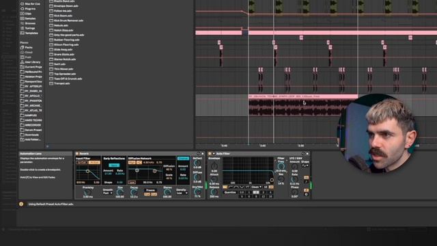
Task: Click the Diffuse level knob in Reverb
Action: pyautogui.click(x=197, y=177)
